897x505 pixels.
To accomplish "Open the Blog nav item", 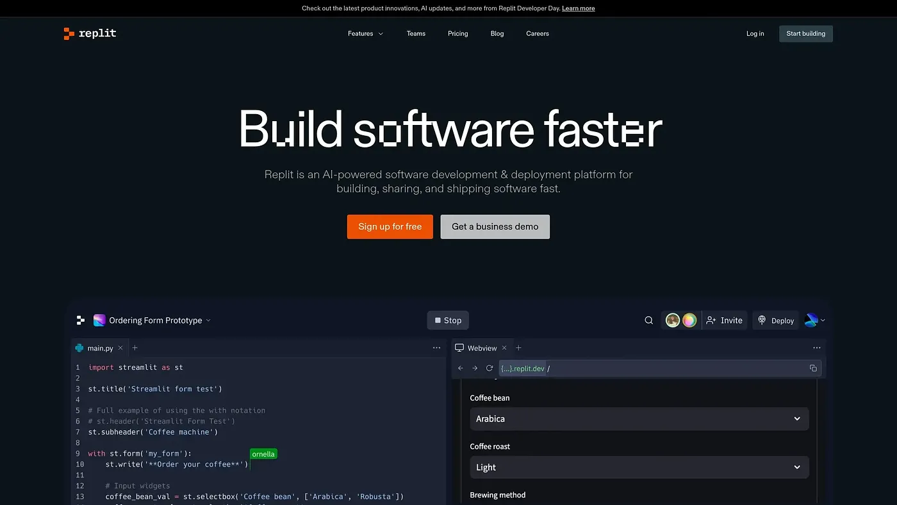I will click(x=497, y=33).
